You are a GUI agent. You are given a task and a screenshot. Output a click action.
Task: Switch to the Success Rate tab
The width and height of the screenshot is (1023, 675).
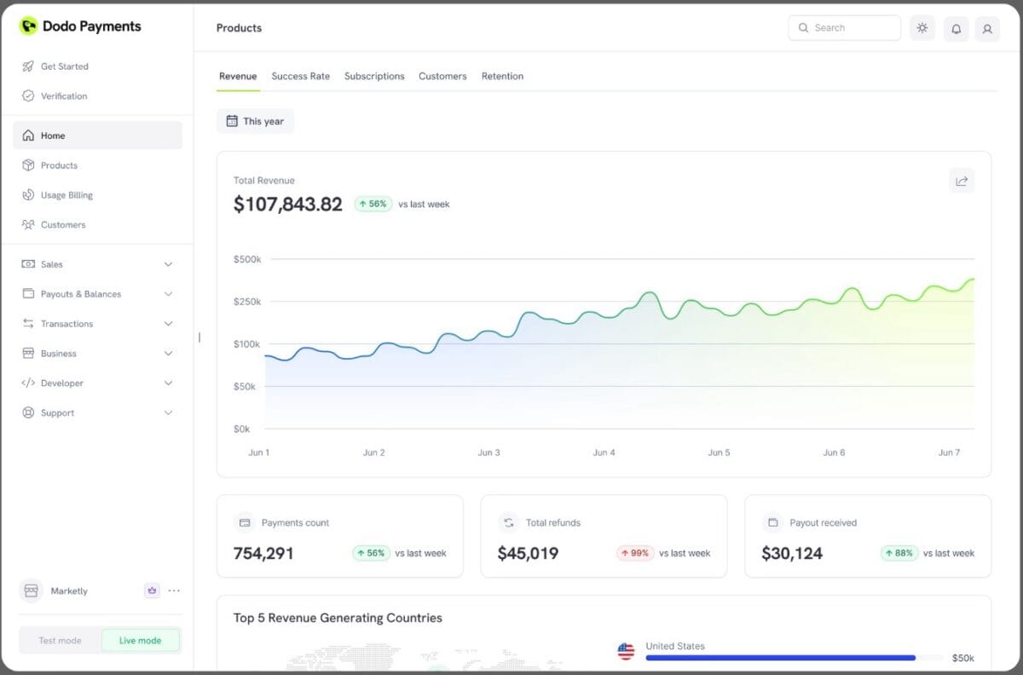pyautogui.click(x=300, y=76)
